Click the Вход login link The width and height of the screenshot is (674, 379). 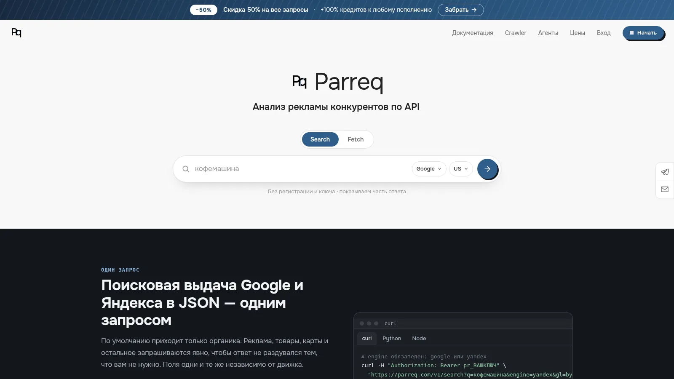(x=604, y=33)
